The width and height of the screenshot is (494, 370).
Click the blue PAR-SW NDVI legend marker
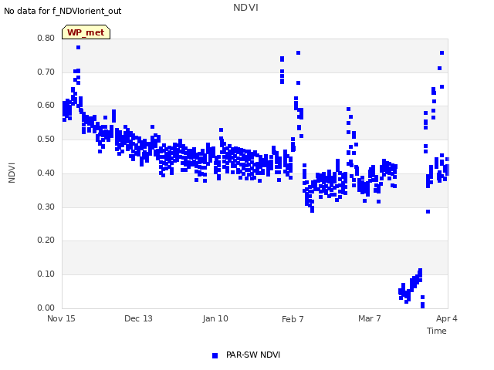(215, 355)
